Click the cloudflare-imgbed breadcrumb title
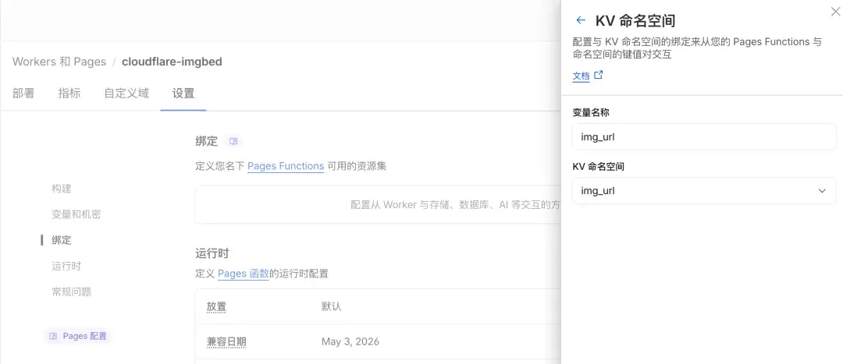Image resolution: width=843 pixels, height=364 pixels. coord(172,62)
